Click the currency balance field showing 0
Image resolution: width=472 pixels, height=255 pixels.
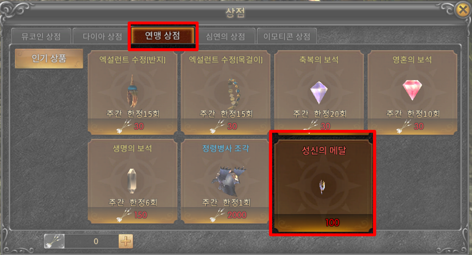(x=92, y=241)
